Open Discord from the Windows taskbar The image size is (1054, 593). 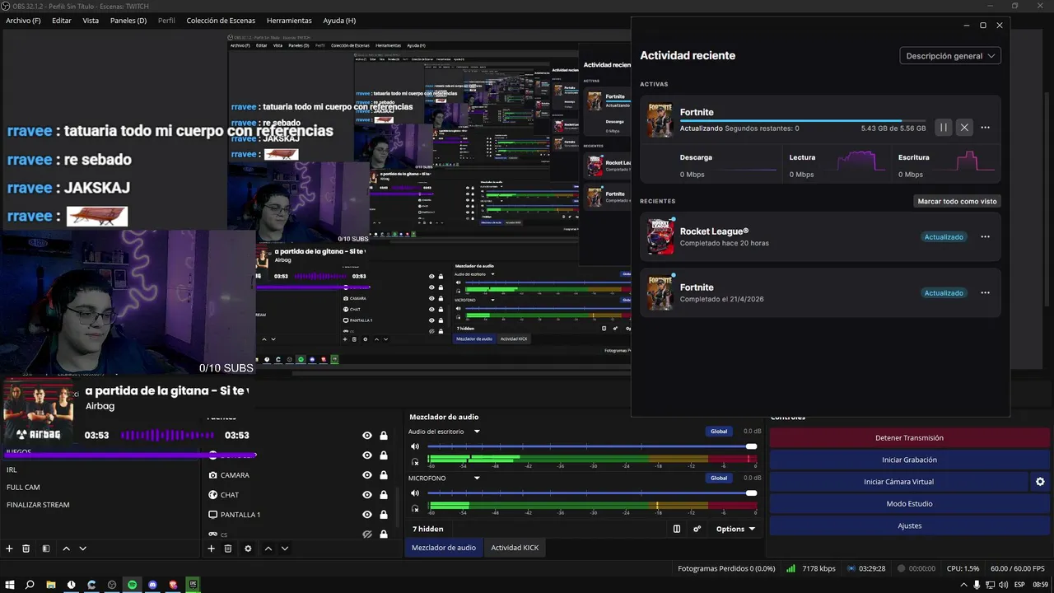coord(153,585)
